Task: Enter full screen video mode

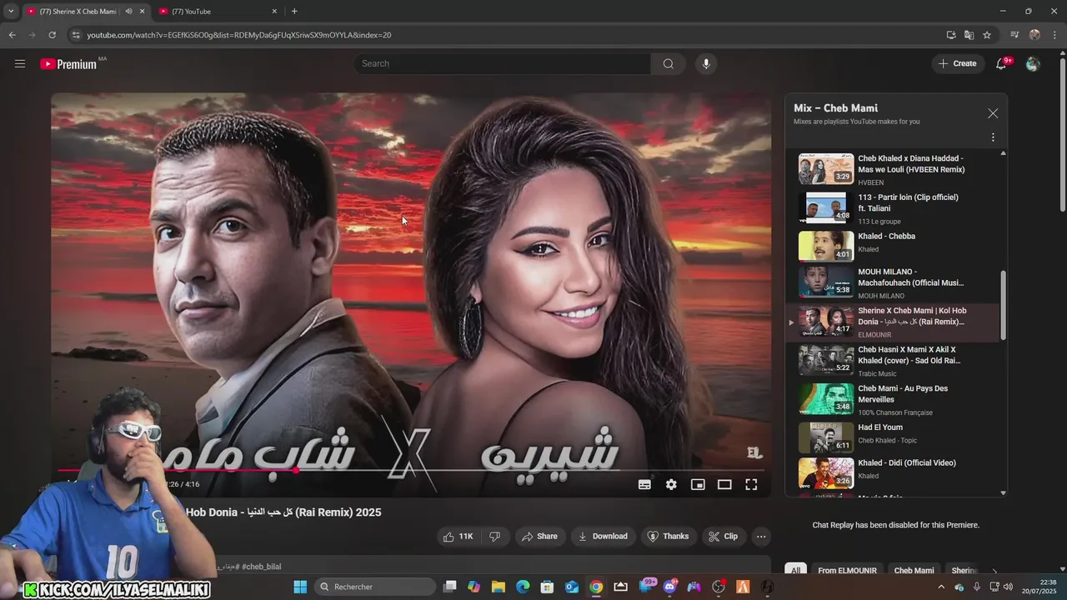Action: [751, 484]
